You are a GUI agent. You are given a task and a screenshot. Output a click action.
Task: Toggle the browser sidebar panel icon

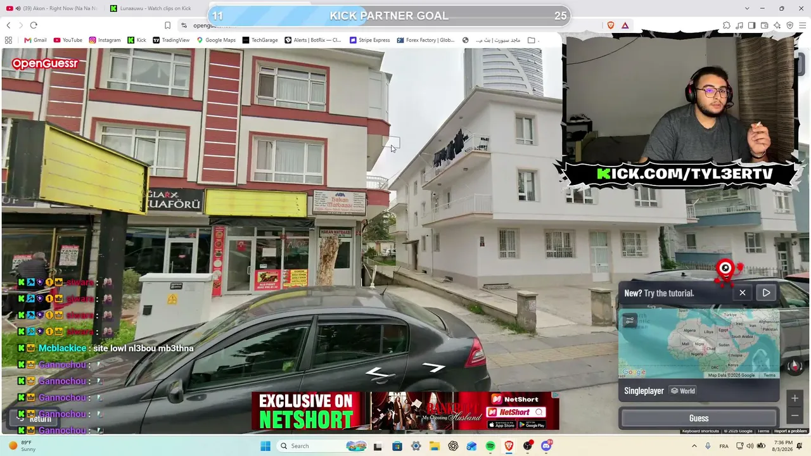coord(752,25)
